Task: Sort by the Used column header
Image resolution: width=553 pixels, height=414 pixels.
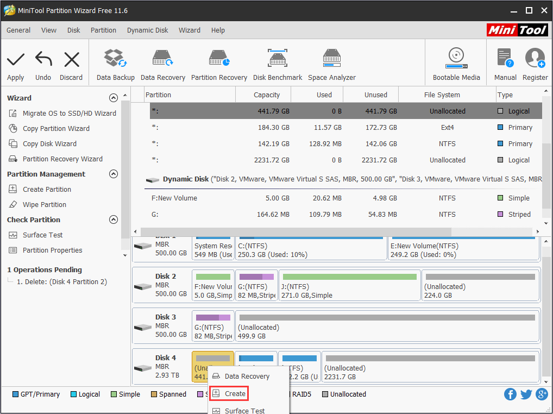Action: (x=317, y=95)
